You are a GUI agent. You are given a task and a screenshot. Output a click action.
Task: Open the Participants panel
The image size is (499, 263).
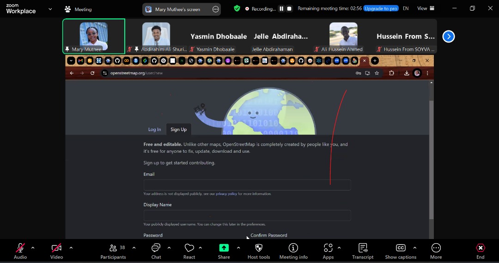click(x=113, y=251)
